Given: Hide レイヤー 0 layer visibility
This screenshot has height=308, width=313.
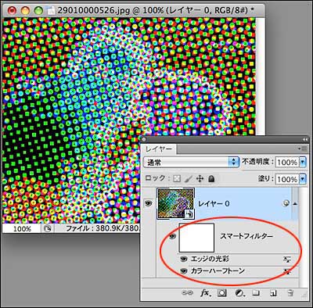Looking at the screenshot, I should point(149,203).
